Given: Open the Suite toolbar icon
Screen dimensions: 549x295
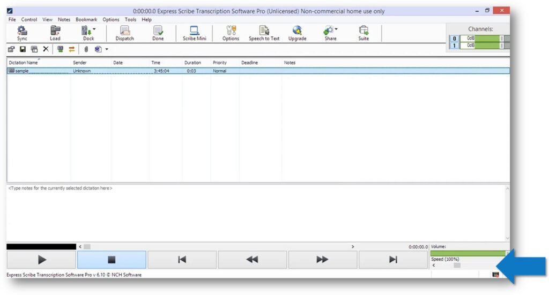Looking at the screenshot, I should [x=363, y=34].
